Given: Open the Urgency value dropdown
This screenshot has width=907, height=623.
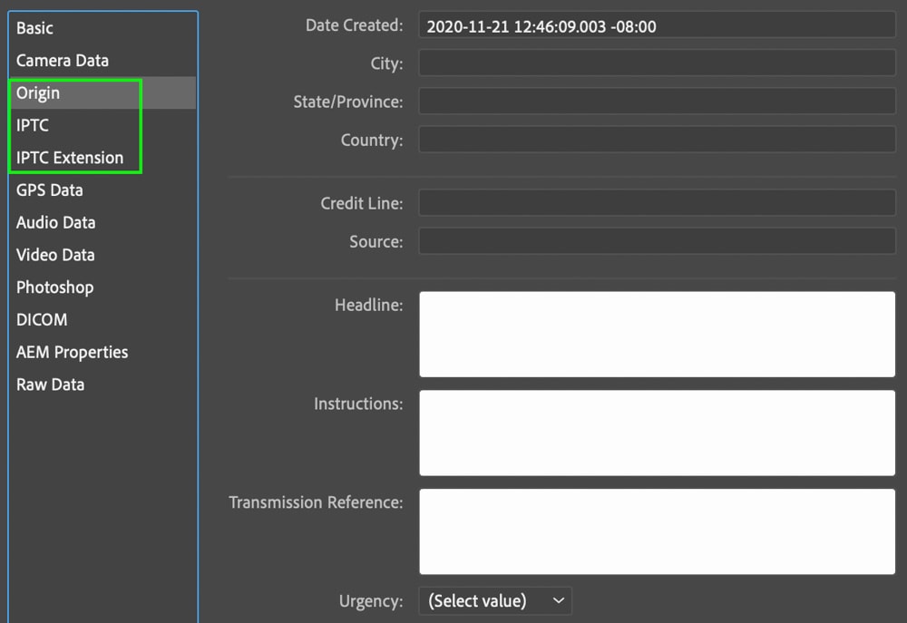Looking at the screenshot, I should (x=494, y=600).
